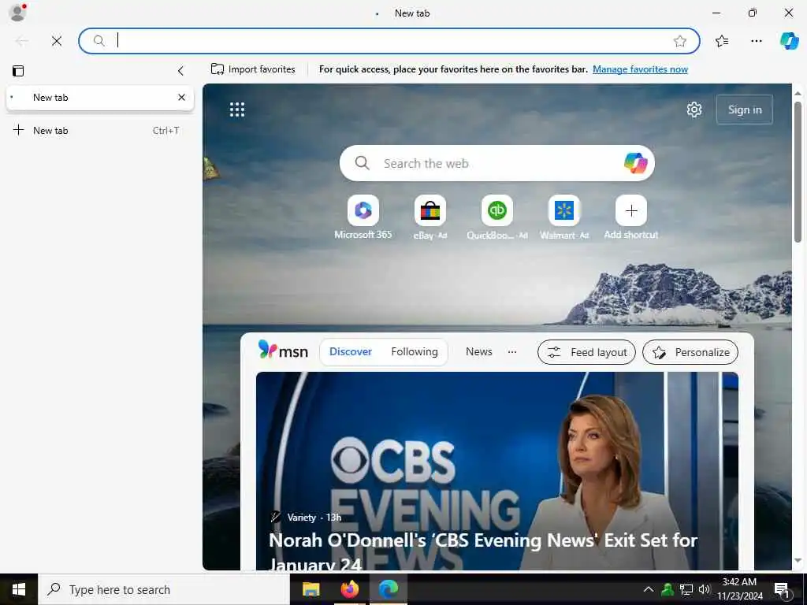Click the back navigation arrow

(21, 41)
